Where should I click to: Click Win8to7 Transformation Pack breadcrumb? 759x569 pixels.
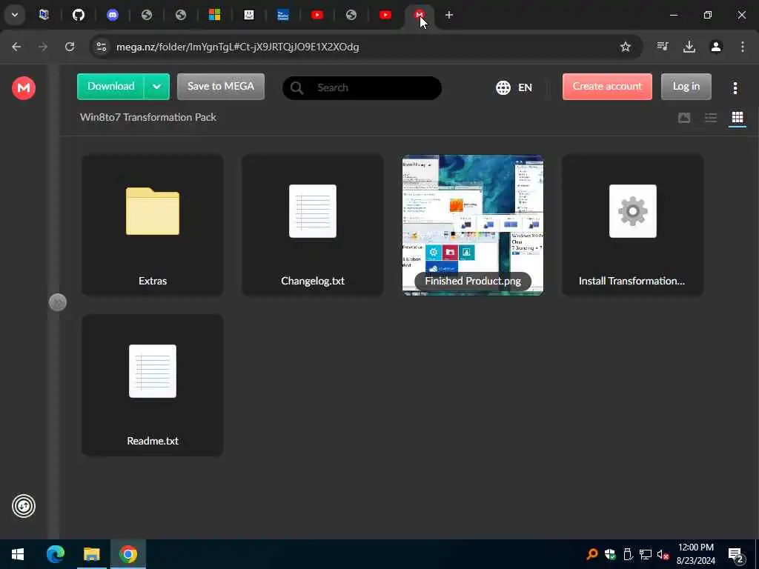pyautogui.click(x=148, y=117)
